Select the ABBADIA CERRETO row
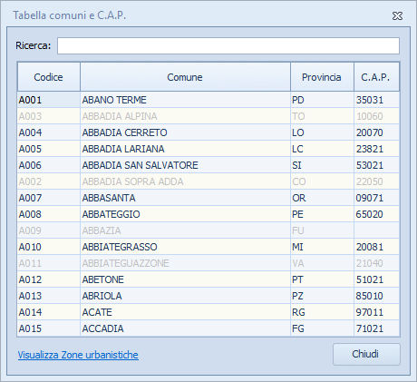 208,132
